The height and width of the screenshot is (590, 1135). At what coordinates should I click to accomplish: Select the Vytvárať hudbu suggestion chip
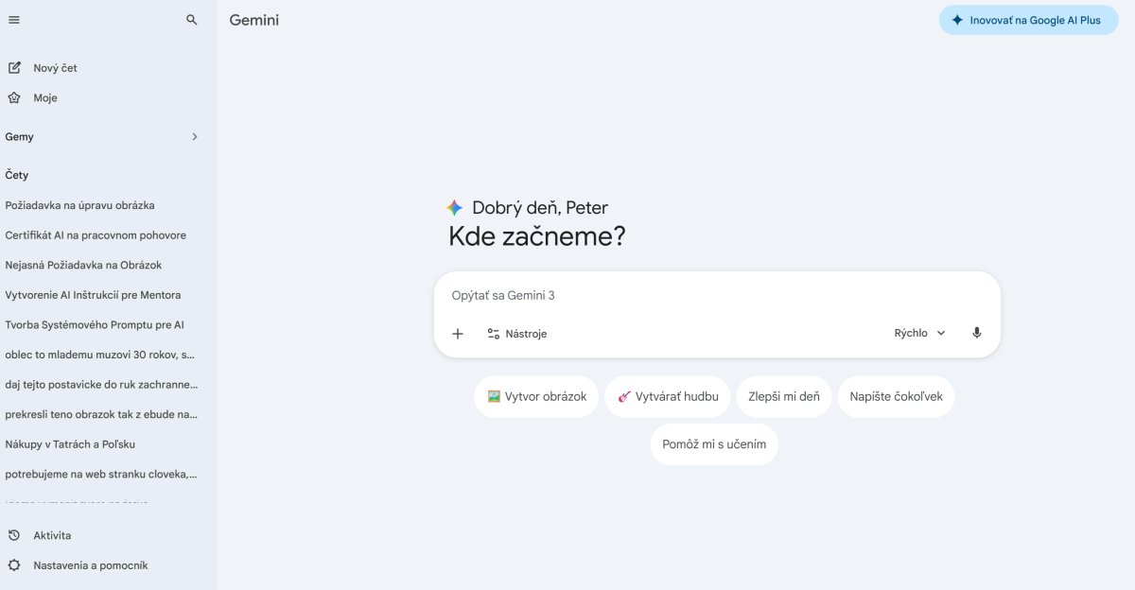[668, 397]
